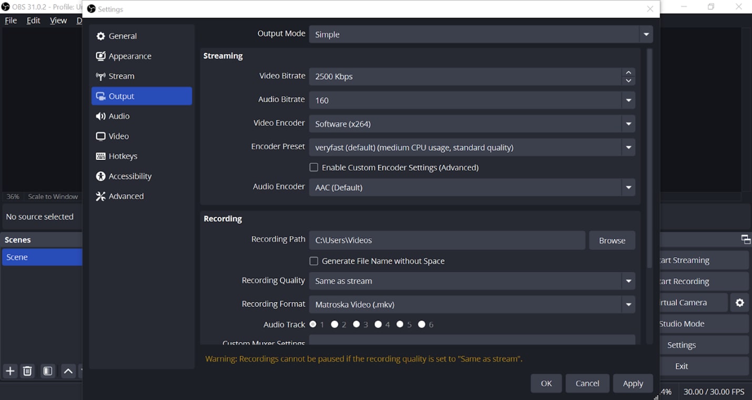Open Virtual Camera gear settings icon
Image resolution: width=752 pixels, height=400 pixels.
740,303
